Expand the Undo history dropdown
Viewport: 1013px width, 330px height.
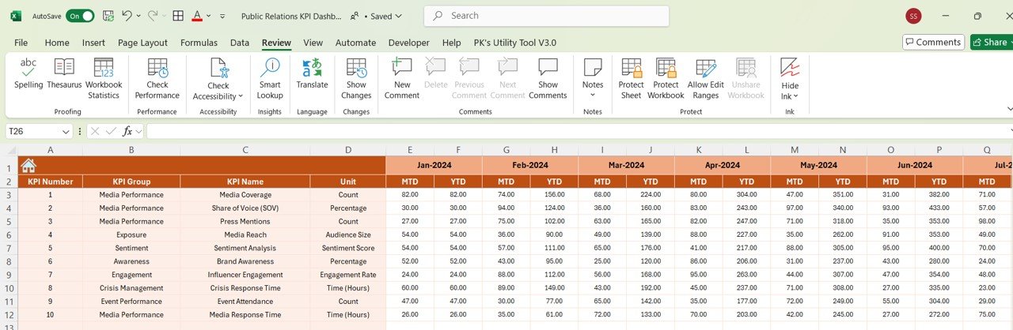138,16
